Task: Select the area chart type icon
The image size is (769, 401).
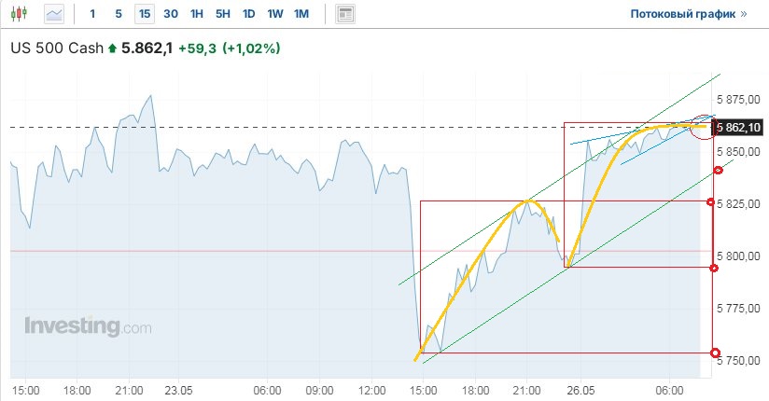Action: coord(55,14)
